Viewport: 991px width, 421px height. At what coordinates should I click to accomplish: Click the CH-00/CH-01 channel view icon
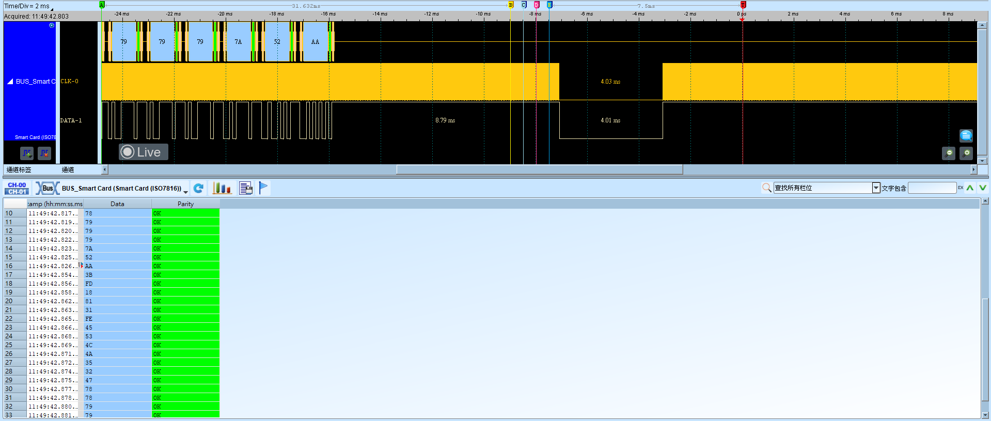tap(17, 188)
